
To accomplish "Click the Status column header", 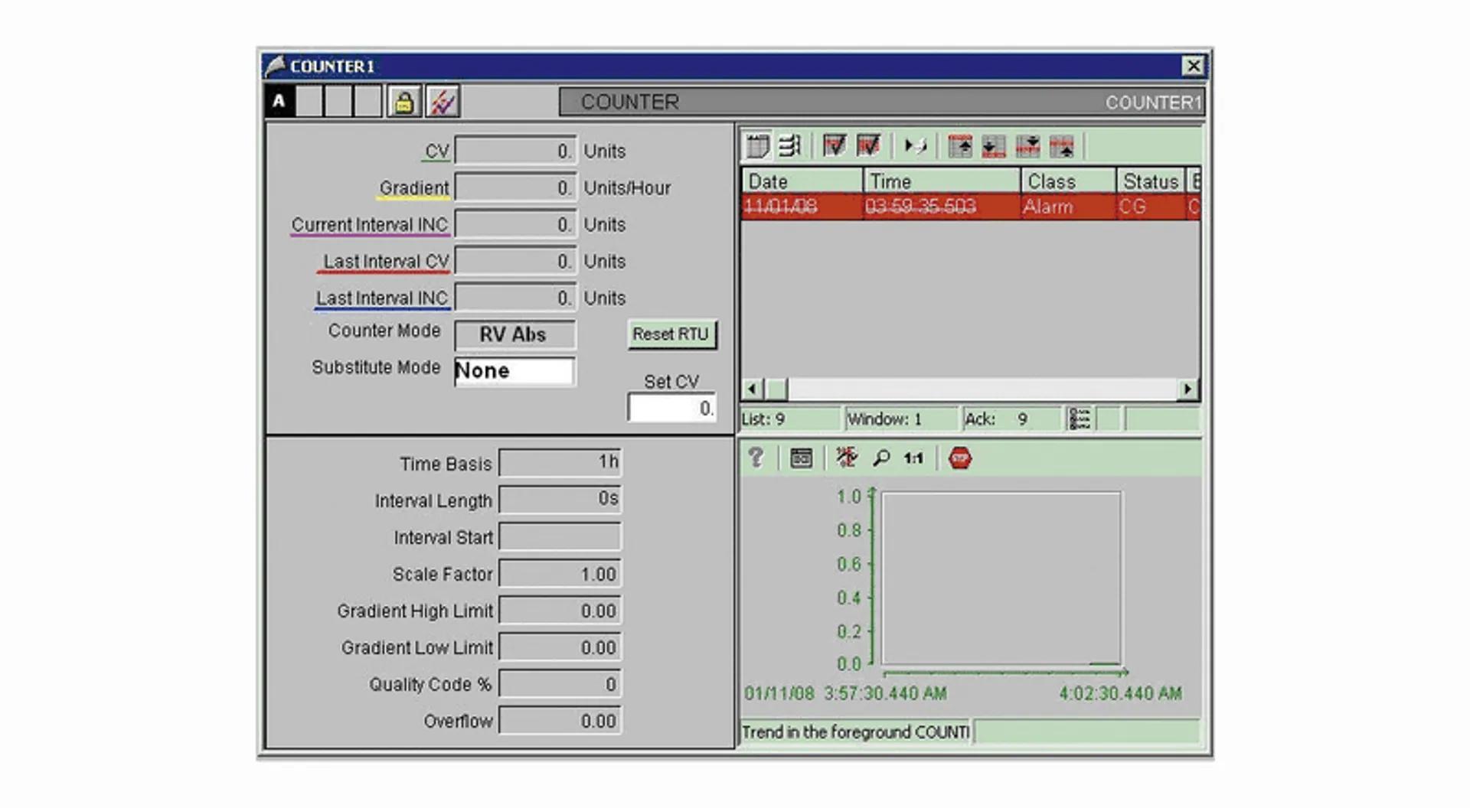I will click(x=1150, y=181).
